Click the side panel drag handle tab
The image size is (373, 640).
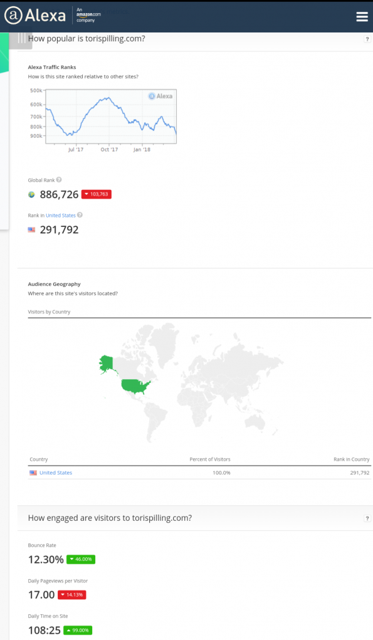[21, 40]
